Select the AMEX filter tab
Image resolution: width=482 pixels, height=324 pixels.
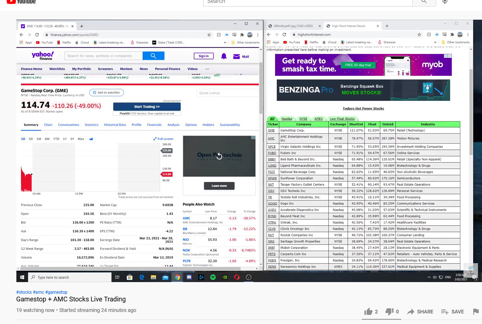click(x=319, y=119)
